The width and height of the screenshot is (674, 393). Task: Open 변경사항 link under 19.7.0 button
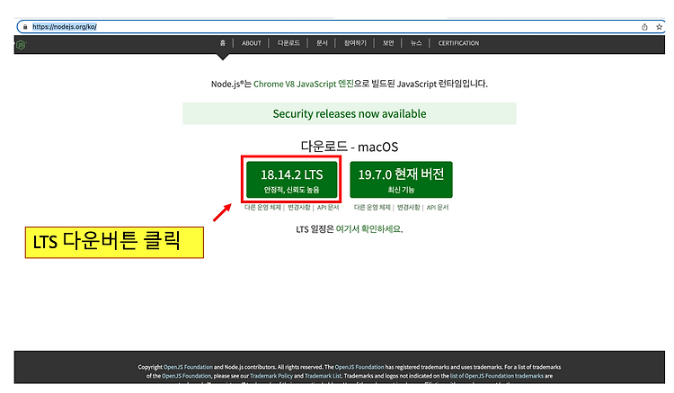pos(408,207)
